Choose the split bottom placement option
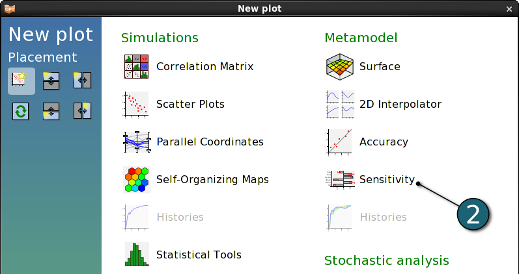The width and height of the screenshot is (519, 274). click(x=51, y=111)
